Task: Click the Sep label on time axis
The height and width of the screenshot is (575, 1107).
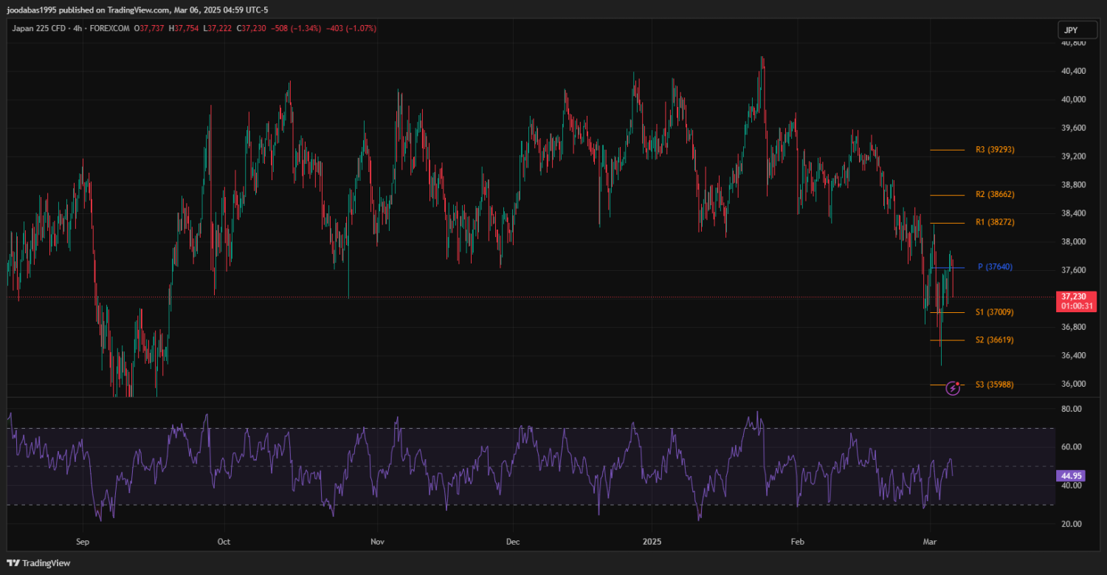Action: coord(83,542)
